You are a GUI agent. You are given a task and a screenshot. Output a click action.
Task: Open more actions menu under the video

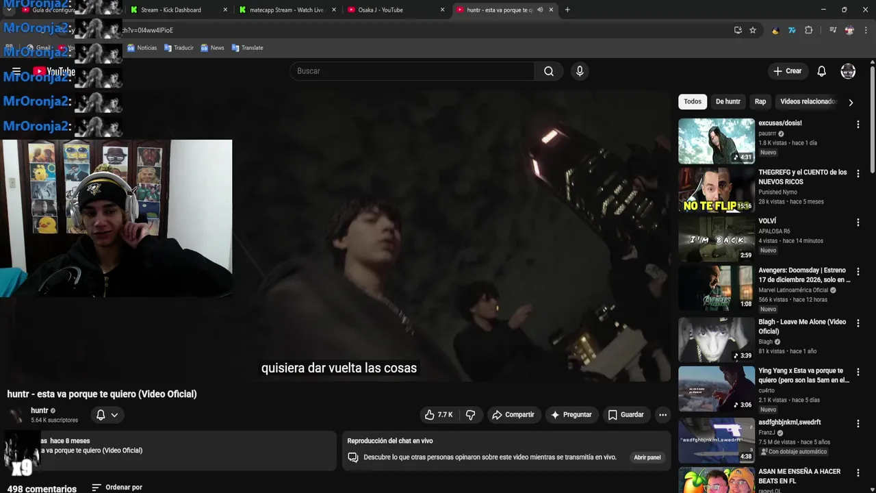tap(662, 414)
